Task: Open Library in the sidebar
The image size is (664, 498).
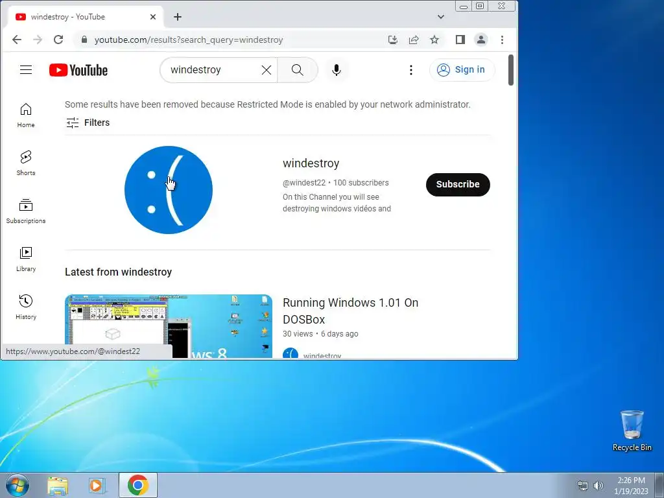Action: click(x=26, y=259)
